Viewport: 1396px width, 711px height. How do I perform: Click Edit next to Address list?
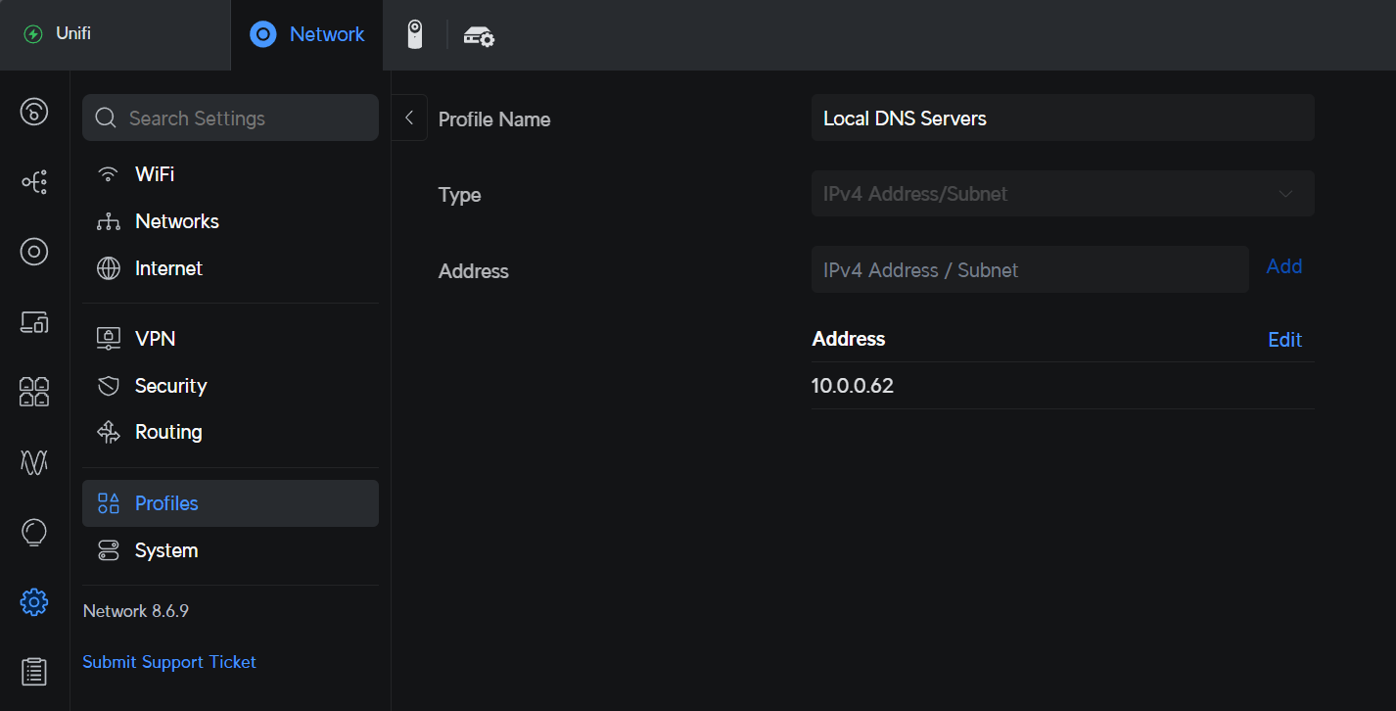[1284, 340]
